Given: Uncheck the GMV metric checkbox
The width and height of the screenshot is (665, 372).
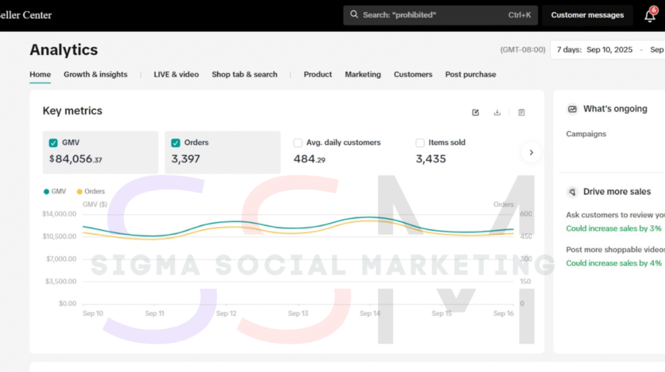Looking at the screenshot, I should point(53,143).
